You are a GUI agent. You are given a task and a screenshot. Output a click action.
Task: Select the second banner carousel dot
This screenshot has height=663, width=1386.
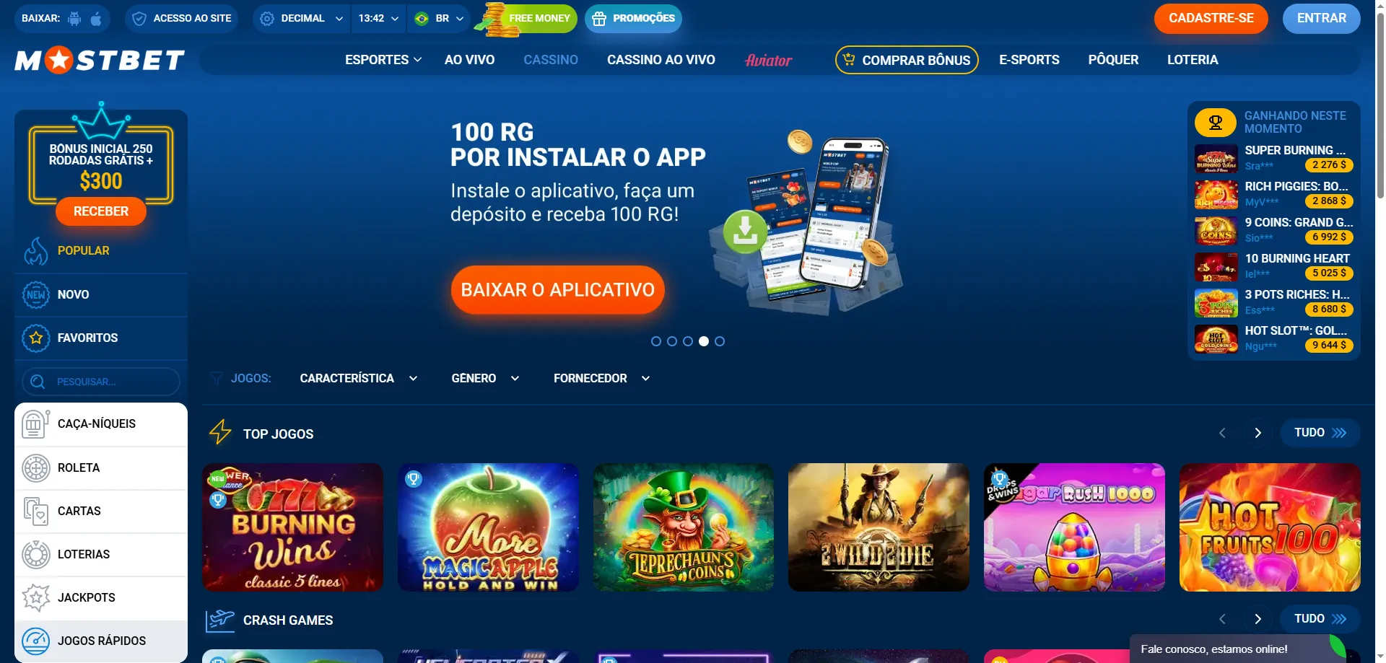point(672,341)
